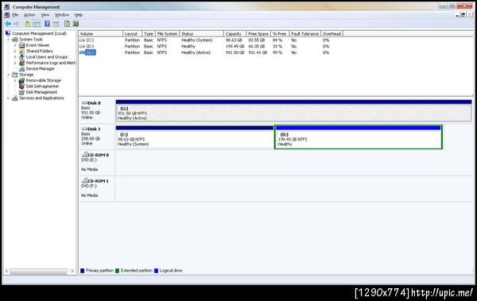Click the blue Back arrow toolbar button

(x=8, y=24)
